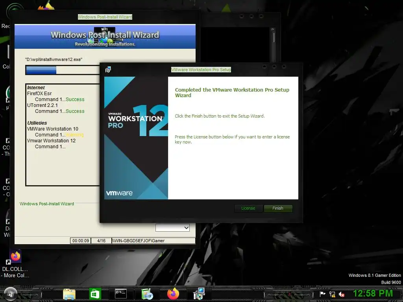
Task: Click the VMware setup title bar installer icon
Action: point(108,70)
